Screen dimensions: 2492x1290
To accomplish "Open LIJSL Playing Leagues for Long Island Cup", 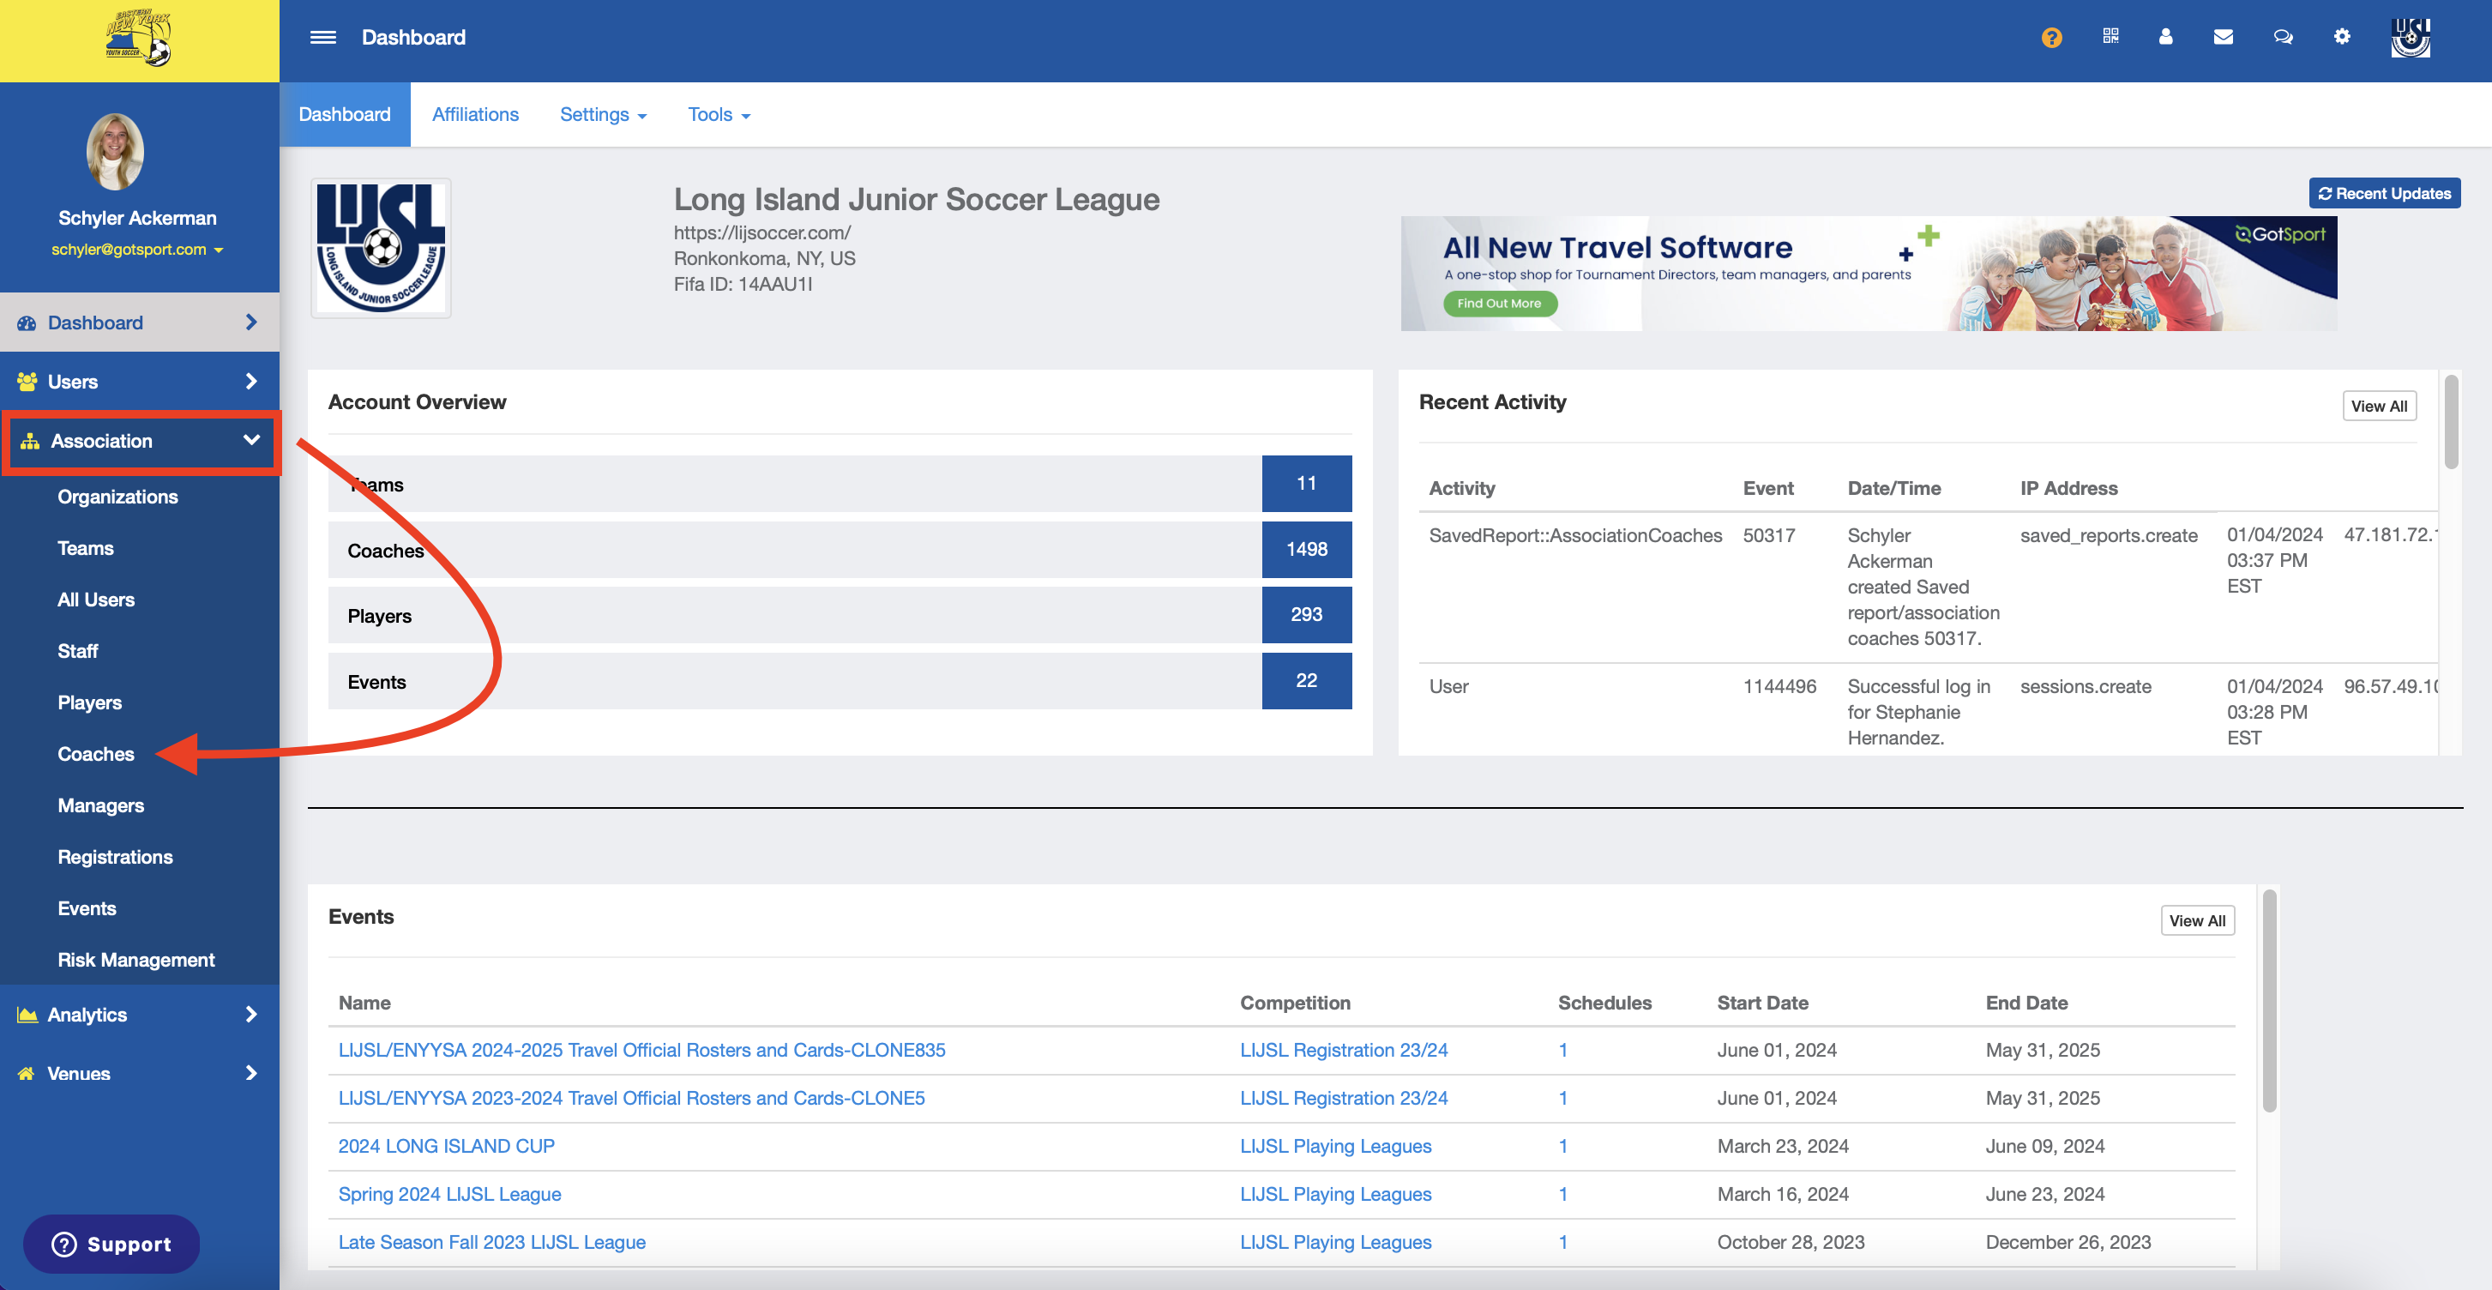I will [x=1335, y=1146].
